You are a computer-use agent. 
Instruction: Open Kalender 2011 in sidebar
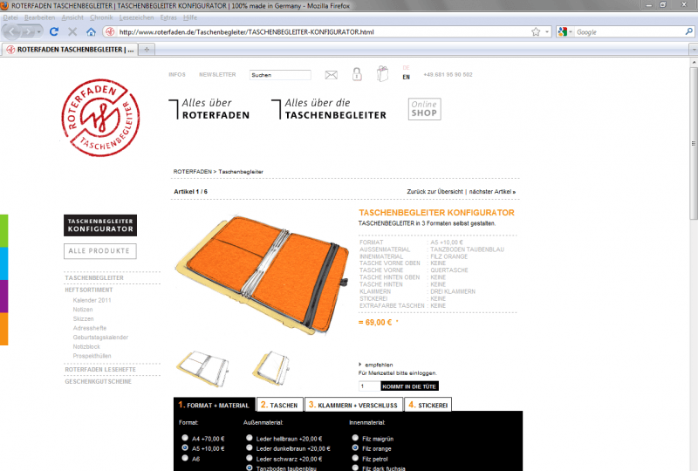[92, 300]
